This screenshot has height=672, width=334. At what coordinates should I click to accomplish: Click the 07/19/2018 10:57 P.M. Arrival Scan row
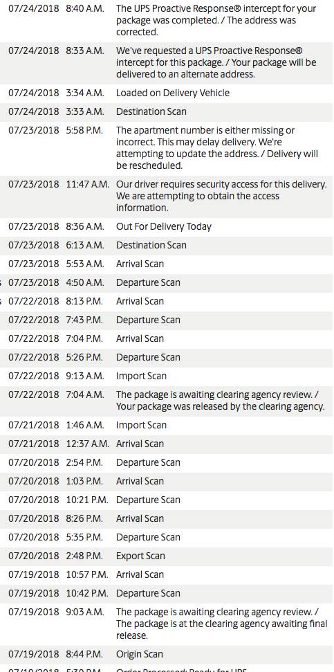tap(167, 574)
